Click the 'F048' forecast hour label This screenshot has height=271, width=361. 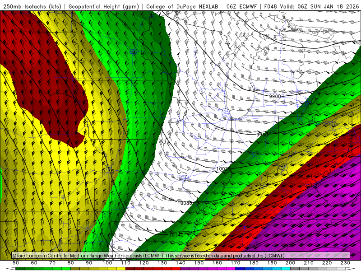click(270, 7)
